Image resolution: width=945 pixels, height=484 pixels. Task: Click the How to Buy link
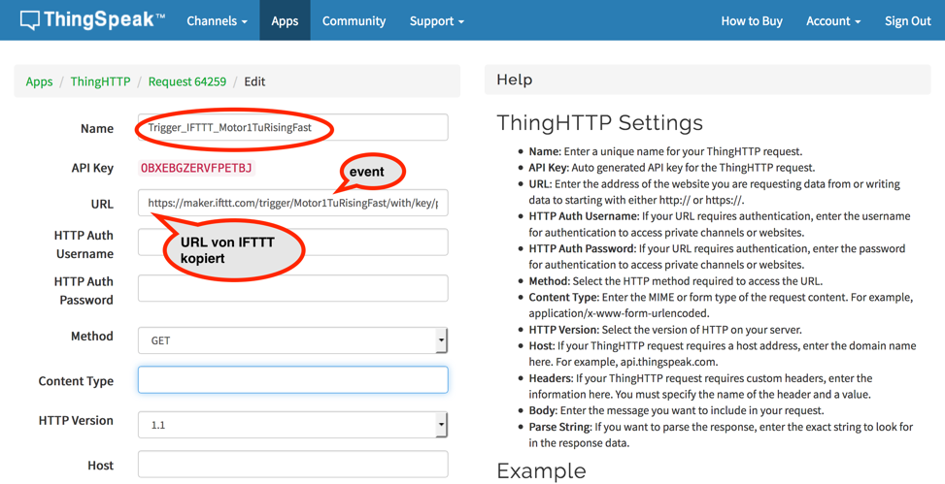pyautogui.click(x=751, y=20)
